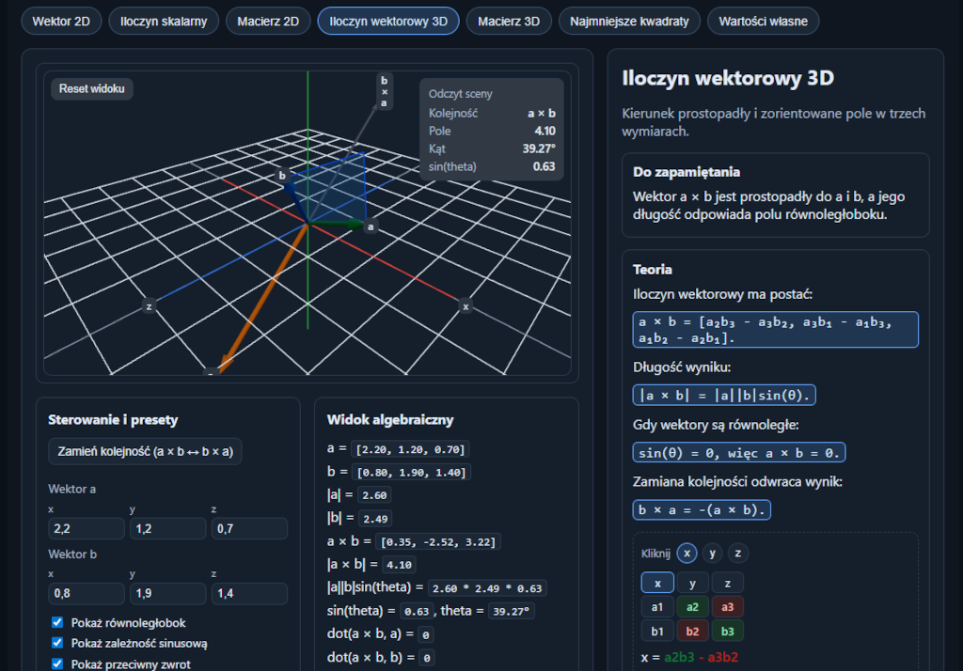Select the green a2 component cell

pos(693,607)
